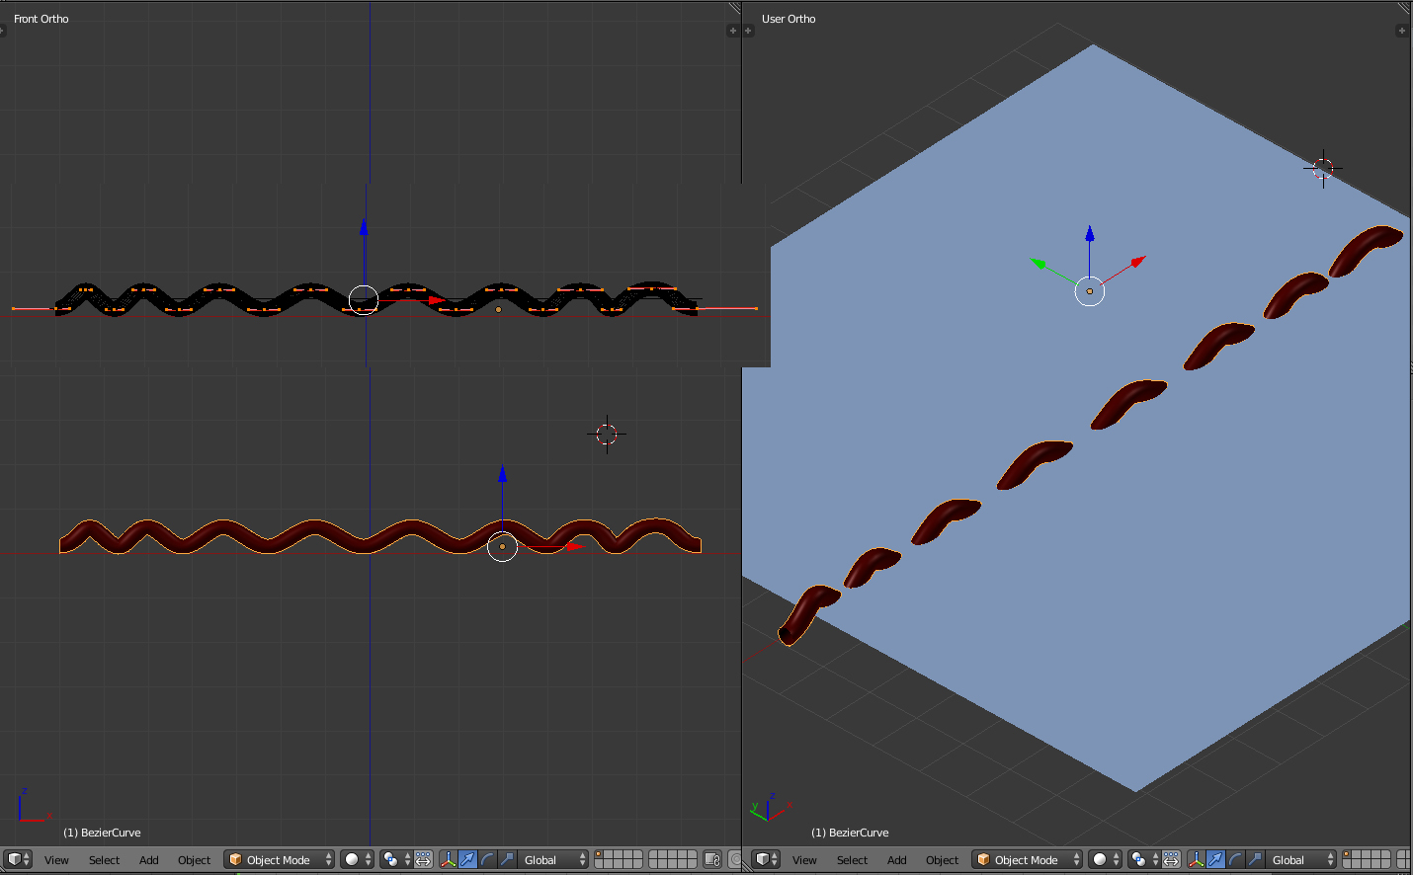Open viewport shading dropdown in left header
The image size is (1413, 875).
(x=357, y=859)
